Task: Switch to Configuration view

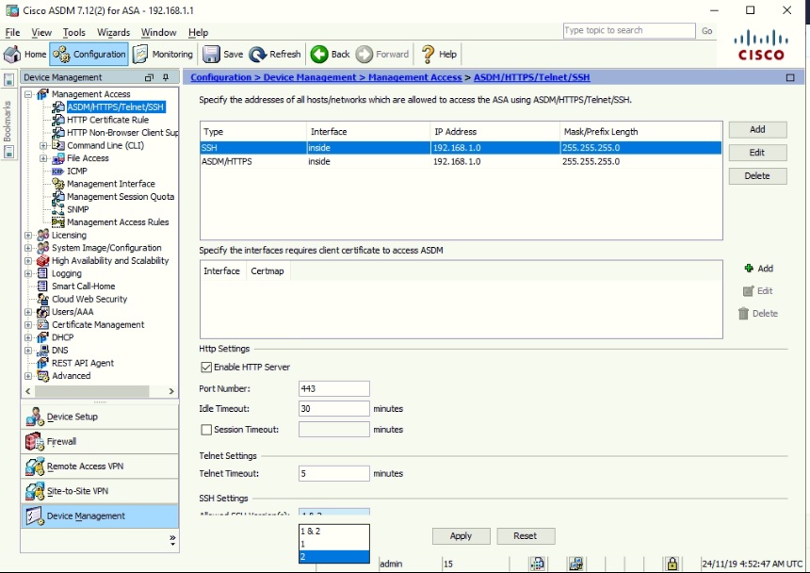Action: click(x=89, y=55)
